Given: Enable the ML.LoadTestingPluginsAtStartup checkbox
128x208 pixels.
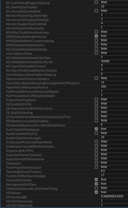Looking at the screenshot, I should coord(96,2).
